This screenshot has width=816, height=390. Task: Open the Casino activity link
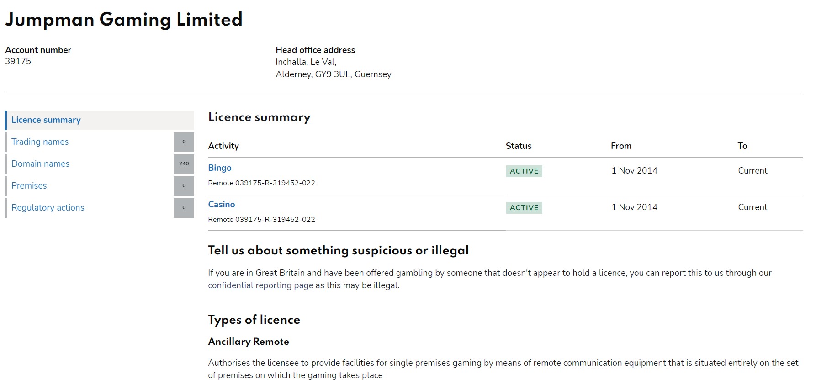pyautogui.click(x=222, y=205)
